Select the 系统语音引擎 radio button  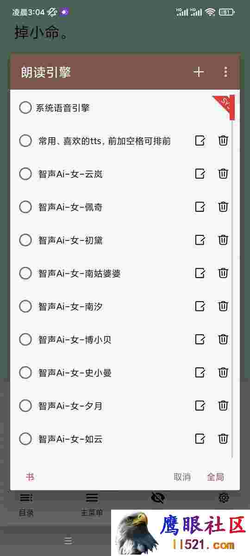coord(25,108)
